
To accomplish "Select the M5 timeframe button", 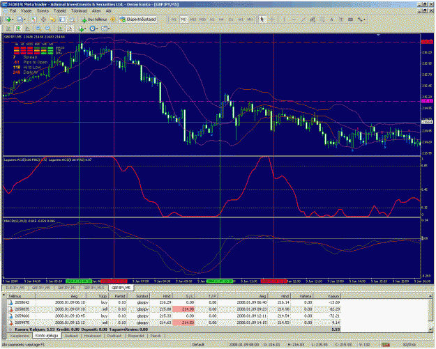I will [183, 20].
